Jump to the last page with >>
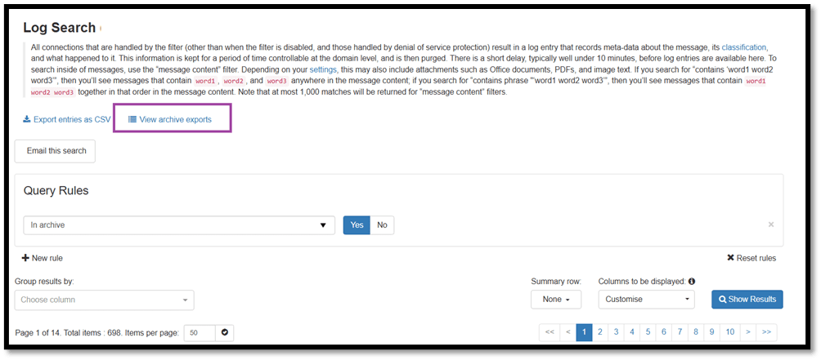The height and width of the screenshot is (360, 821). pos(766,332)
